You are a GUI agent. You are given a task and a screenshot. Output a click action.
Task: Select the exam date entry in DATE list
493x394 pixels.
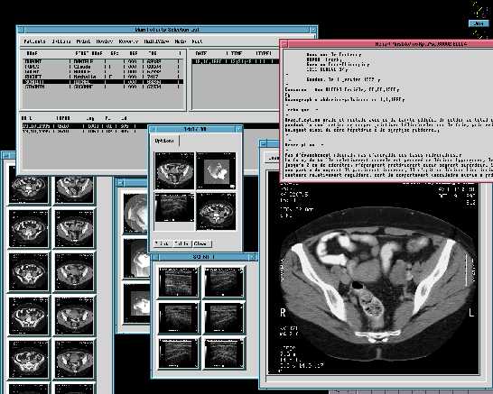click(x=235, y=61)
